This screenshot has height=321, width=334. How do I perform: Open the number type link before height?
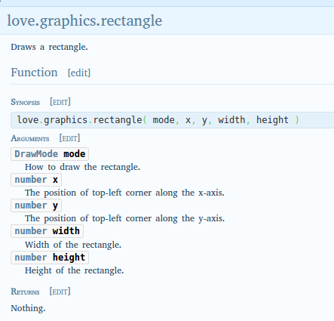pyautogui.click(x=31, y=258)
